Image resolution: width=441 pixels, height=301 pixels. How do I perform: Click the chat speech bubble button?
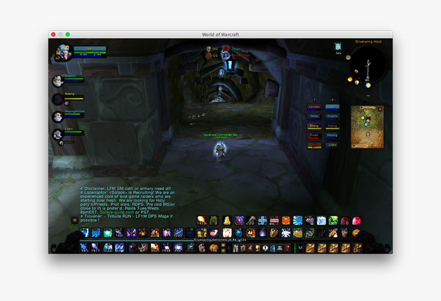(74, 220)
